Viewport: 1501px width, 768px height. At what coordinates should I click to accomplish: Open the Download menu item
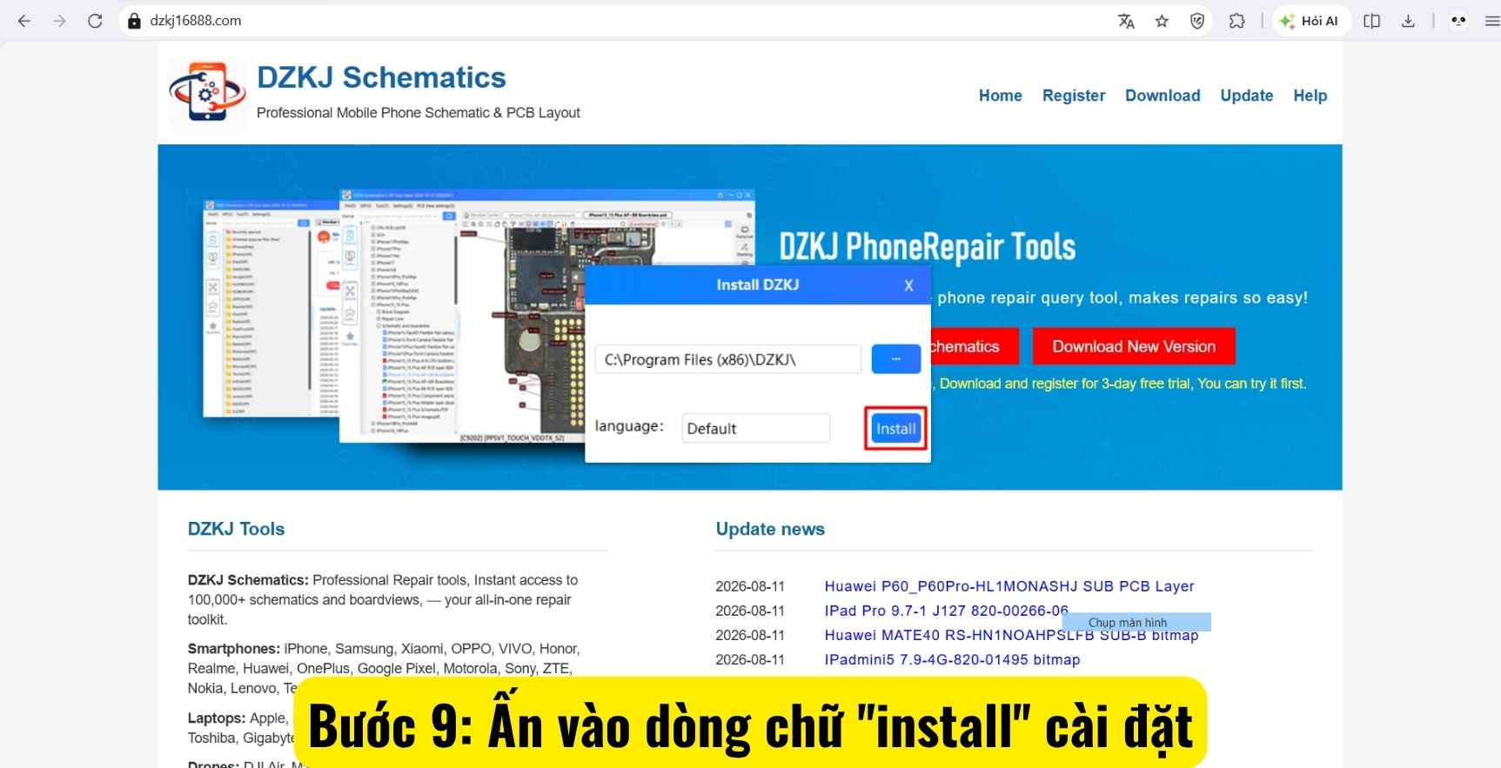point(1163,96)
